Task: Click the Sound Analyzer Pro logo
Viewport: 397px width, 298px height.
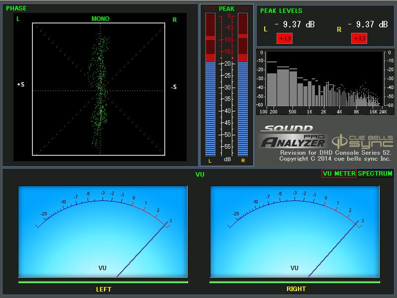Action: pyautogui.click(x=293, y=137)
